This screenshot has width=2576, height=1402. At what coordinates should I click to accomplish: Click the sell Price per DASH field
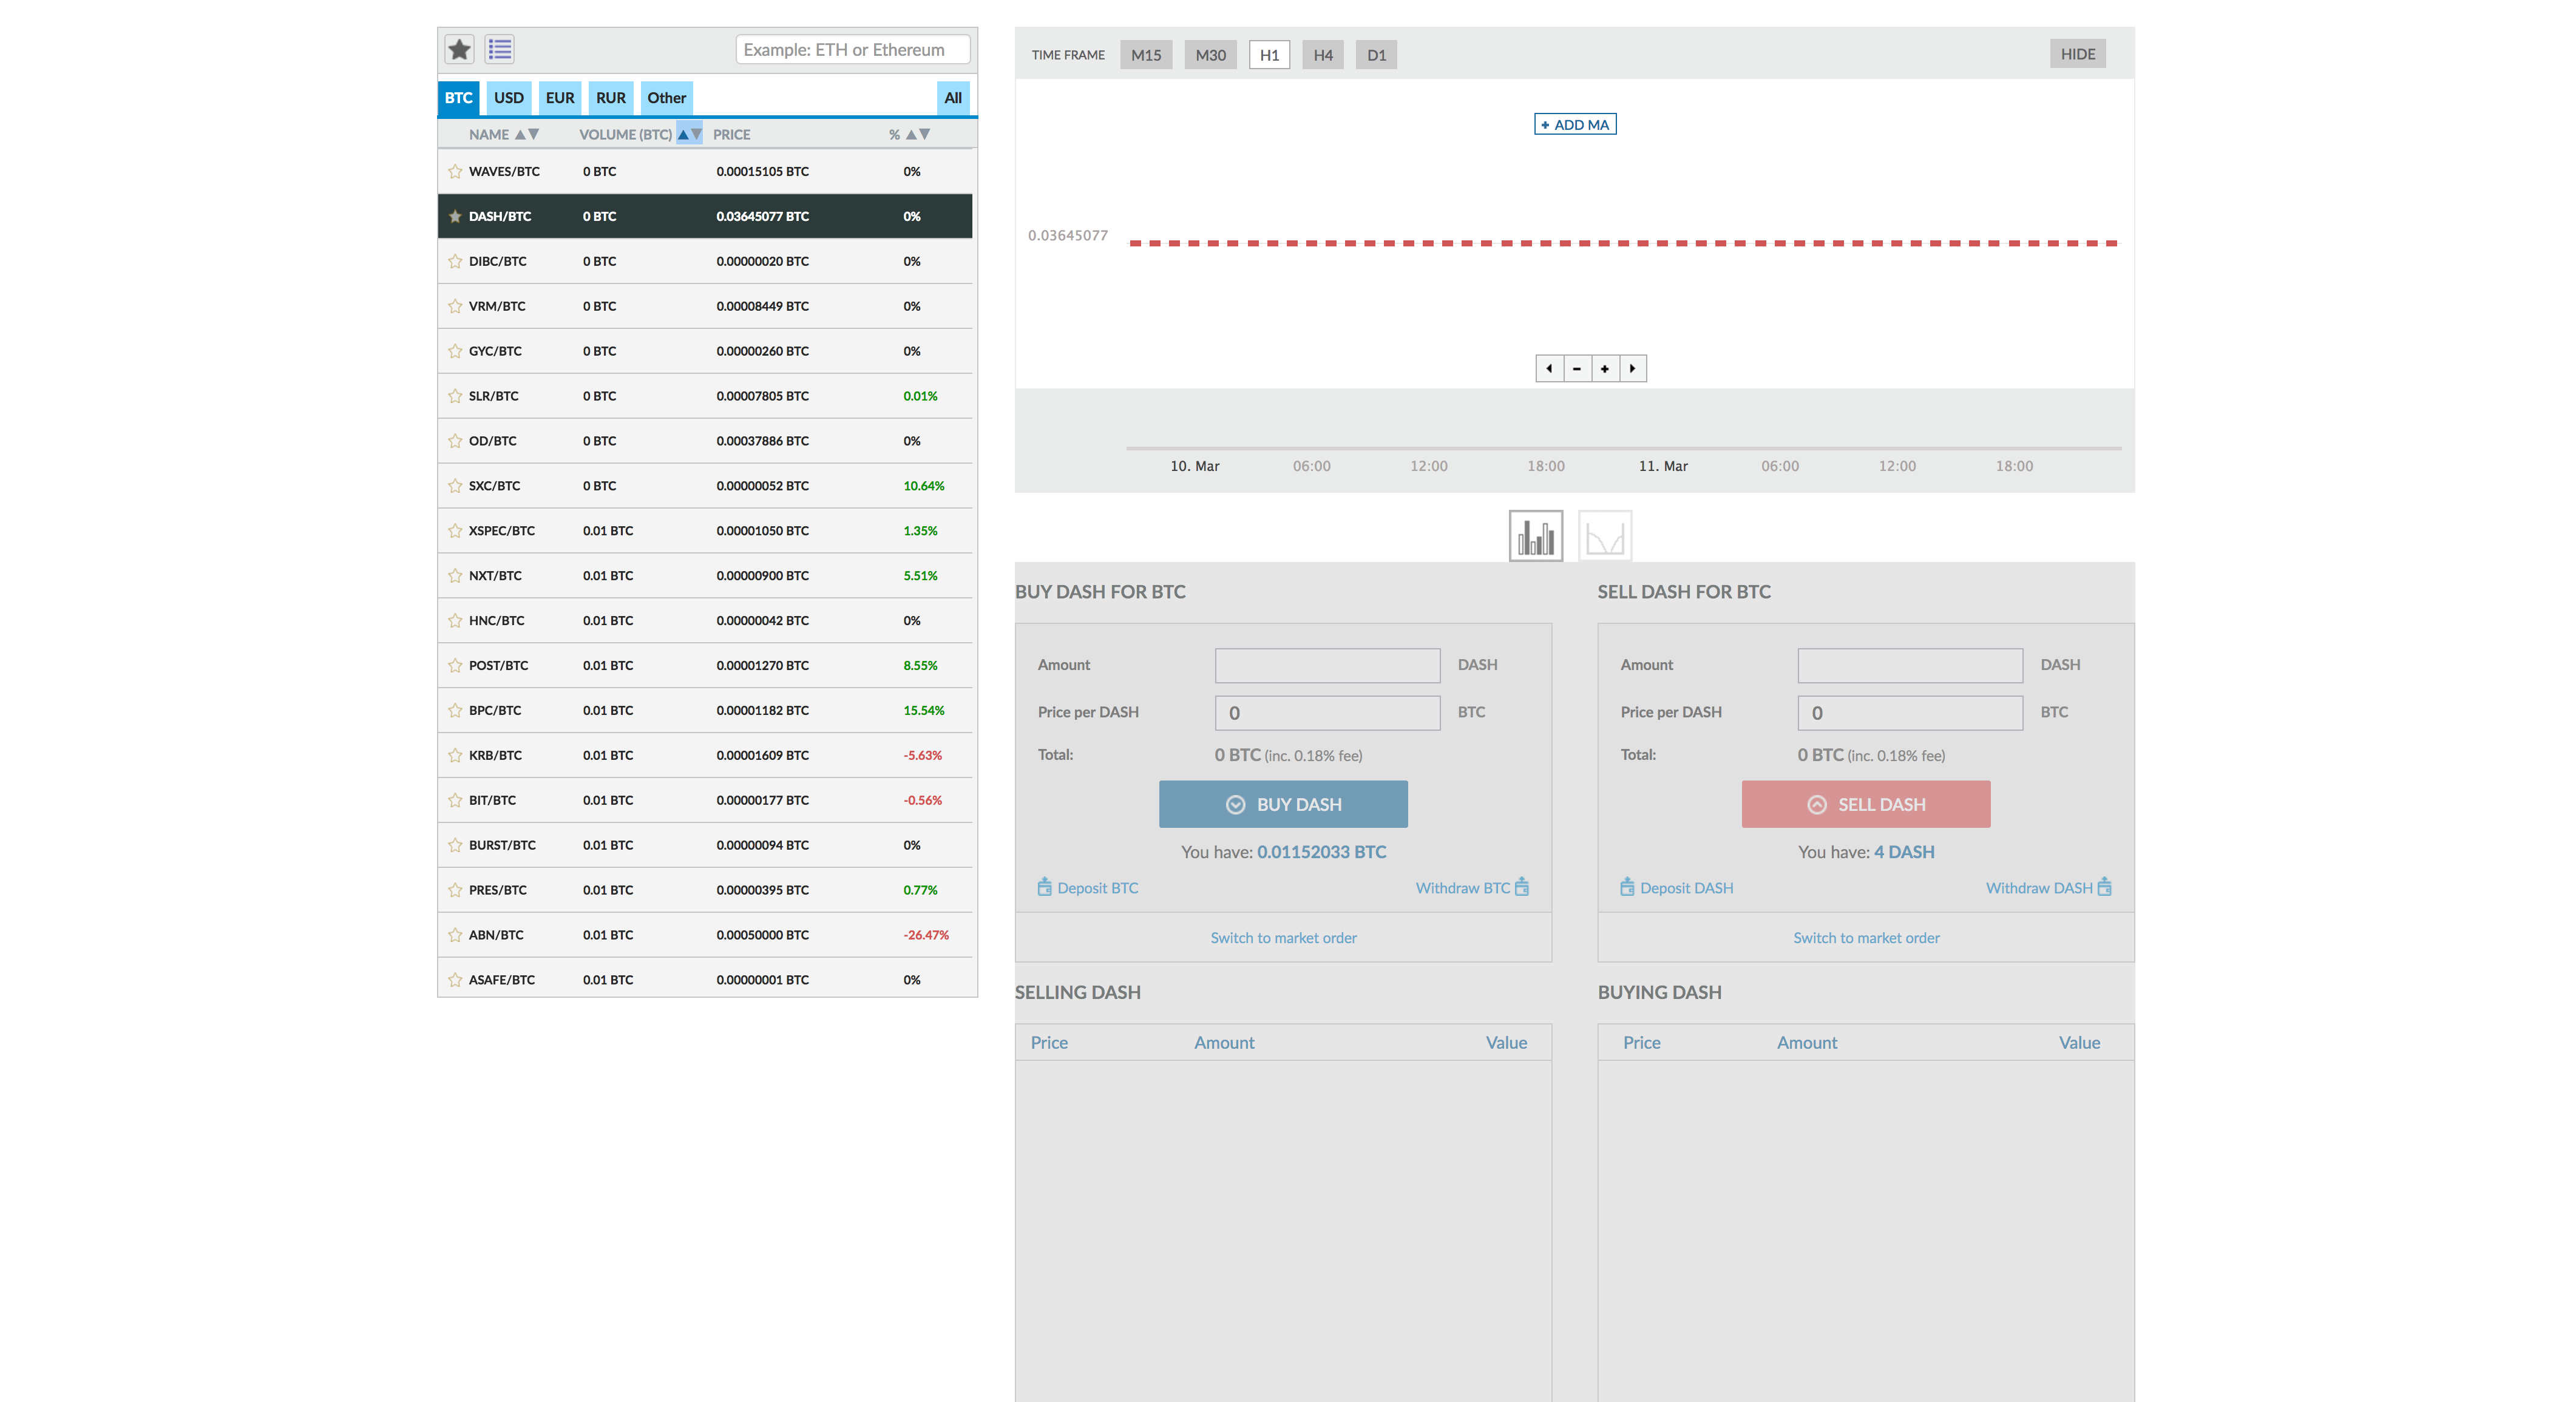pyautogui.click(x=1910, y=713)
